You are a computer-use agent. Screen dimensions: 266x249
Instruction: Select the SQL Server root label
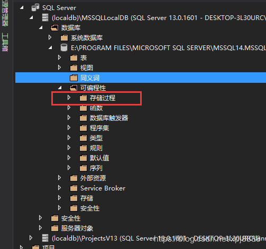click(59, 8)
